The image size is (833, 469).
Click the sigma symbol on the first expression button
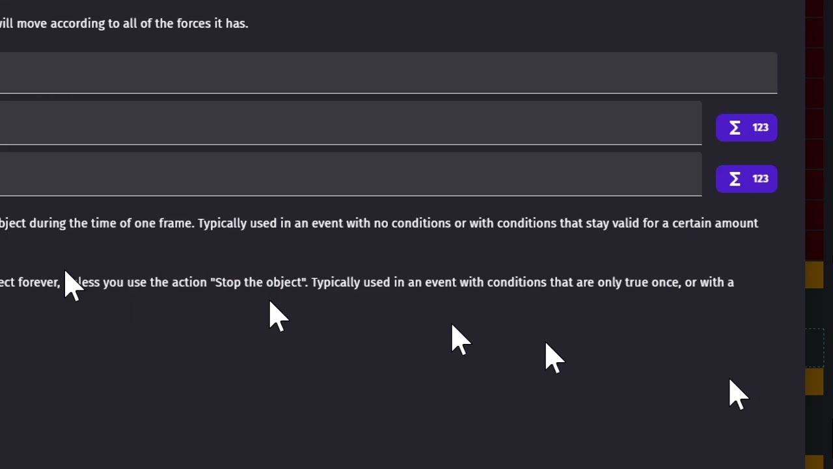pos(735,128)
